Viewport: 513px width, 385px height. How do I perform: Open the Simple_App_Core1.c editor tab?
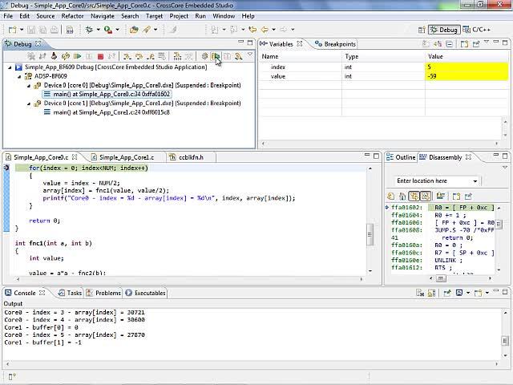[127, 157]
